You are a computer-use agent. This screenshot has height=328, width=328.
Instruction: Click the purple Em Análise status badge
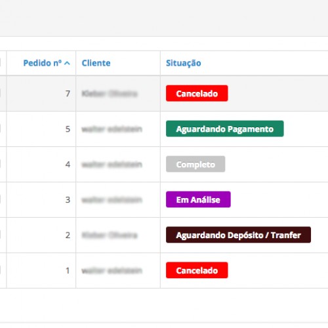point(198,199)
